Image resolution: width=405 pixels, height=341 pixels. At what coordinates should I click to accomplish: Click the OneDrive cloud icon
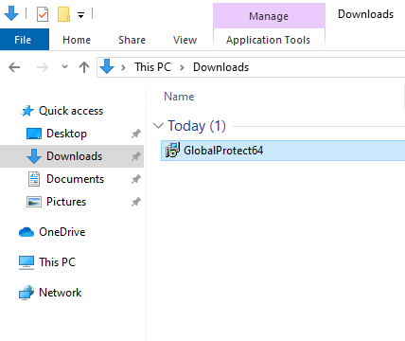point(26,232)
